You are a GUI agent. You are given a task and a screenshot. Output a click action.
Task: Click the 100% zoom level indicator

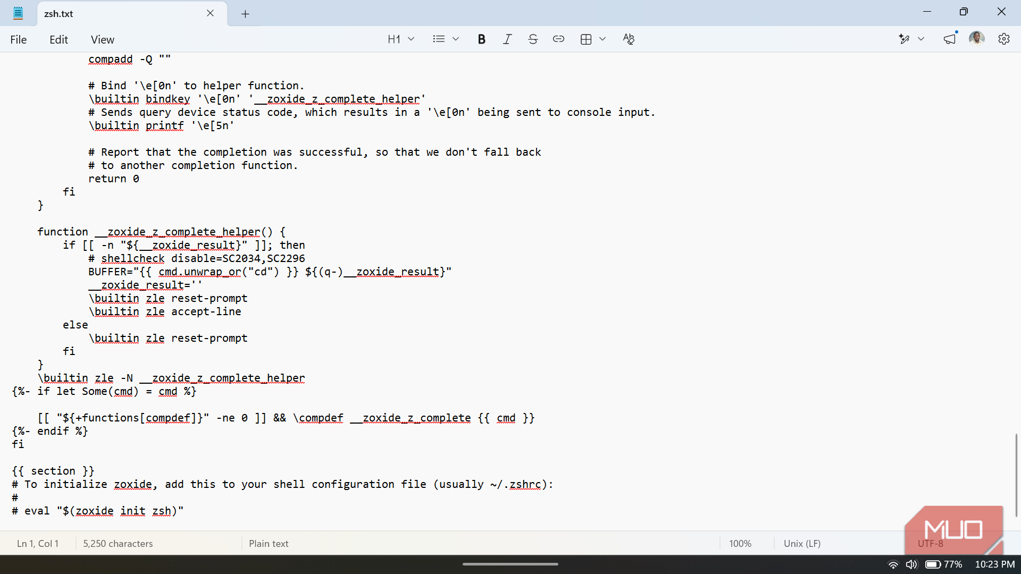pyautogui.click(x=740, y=544)
